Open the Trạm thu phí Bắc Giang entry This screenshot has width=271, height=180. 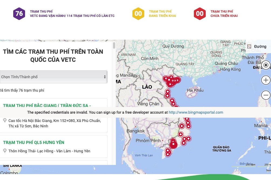click(47, 105)
